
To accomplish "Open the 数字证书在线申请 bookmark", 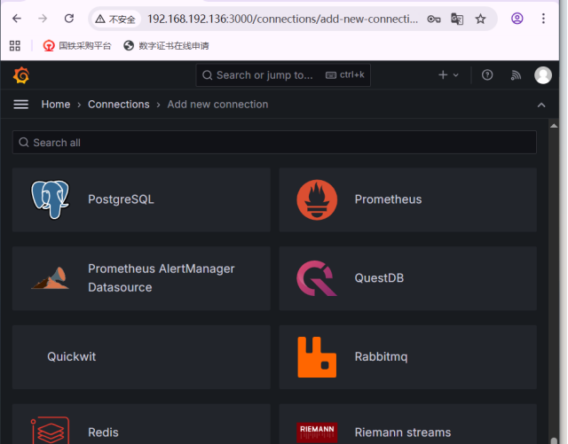I will coord(166,45).
